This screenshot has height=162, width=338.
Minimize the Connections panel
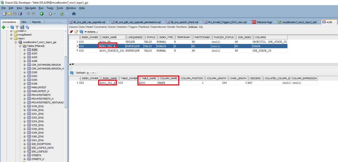point(64,22)
